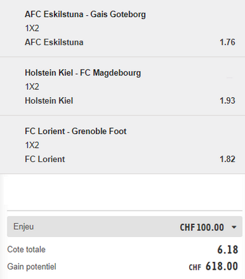Click the 1X2 label under FC Lorient match
245x279 pixels.
tap(32, 145)
